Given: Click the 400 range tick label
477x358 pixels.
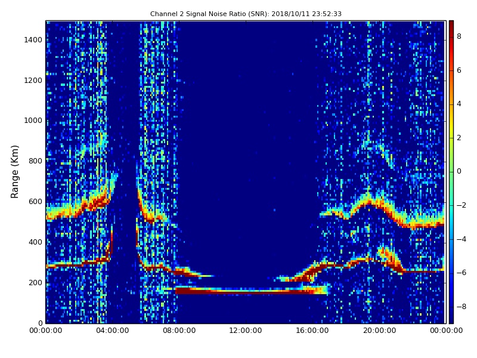Looking at the screenshot, I should [x=35, y=242].
